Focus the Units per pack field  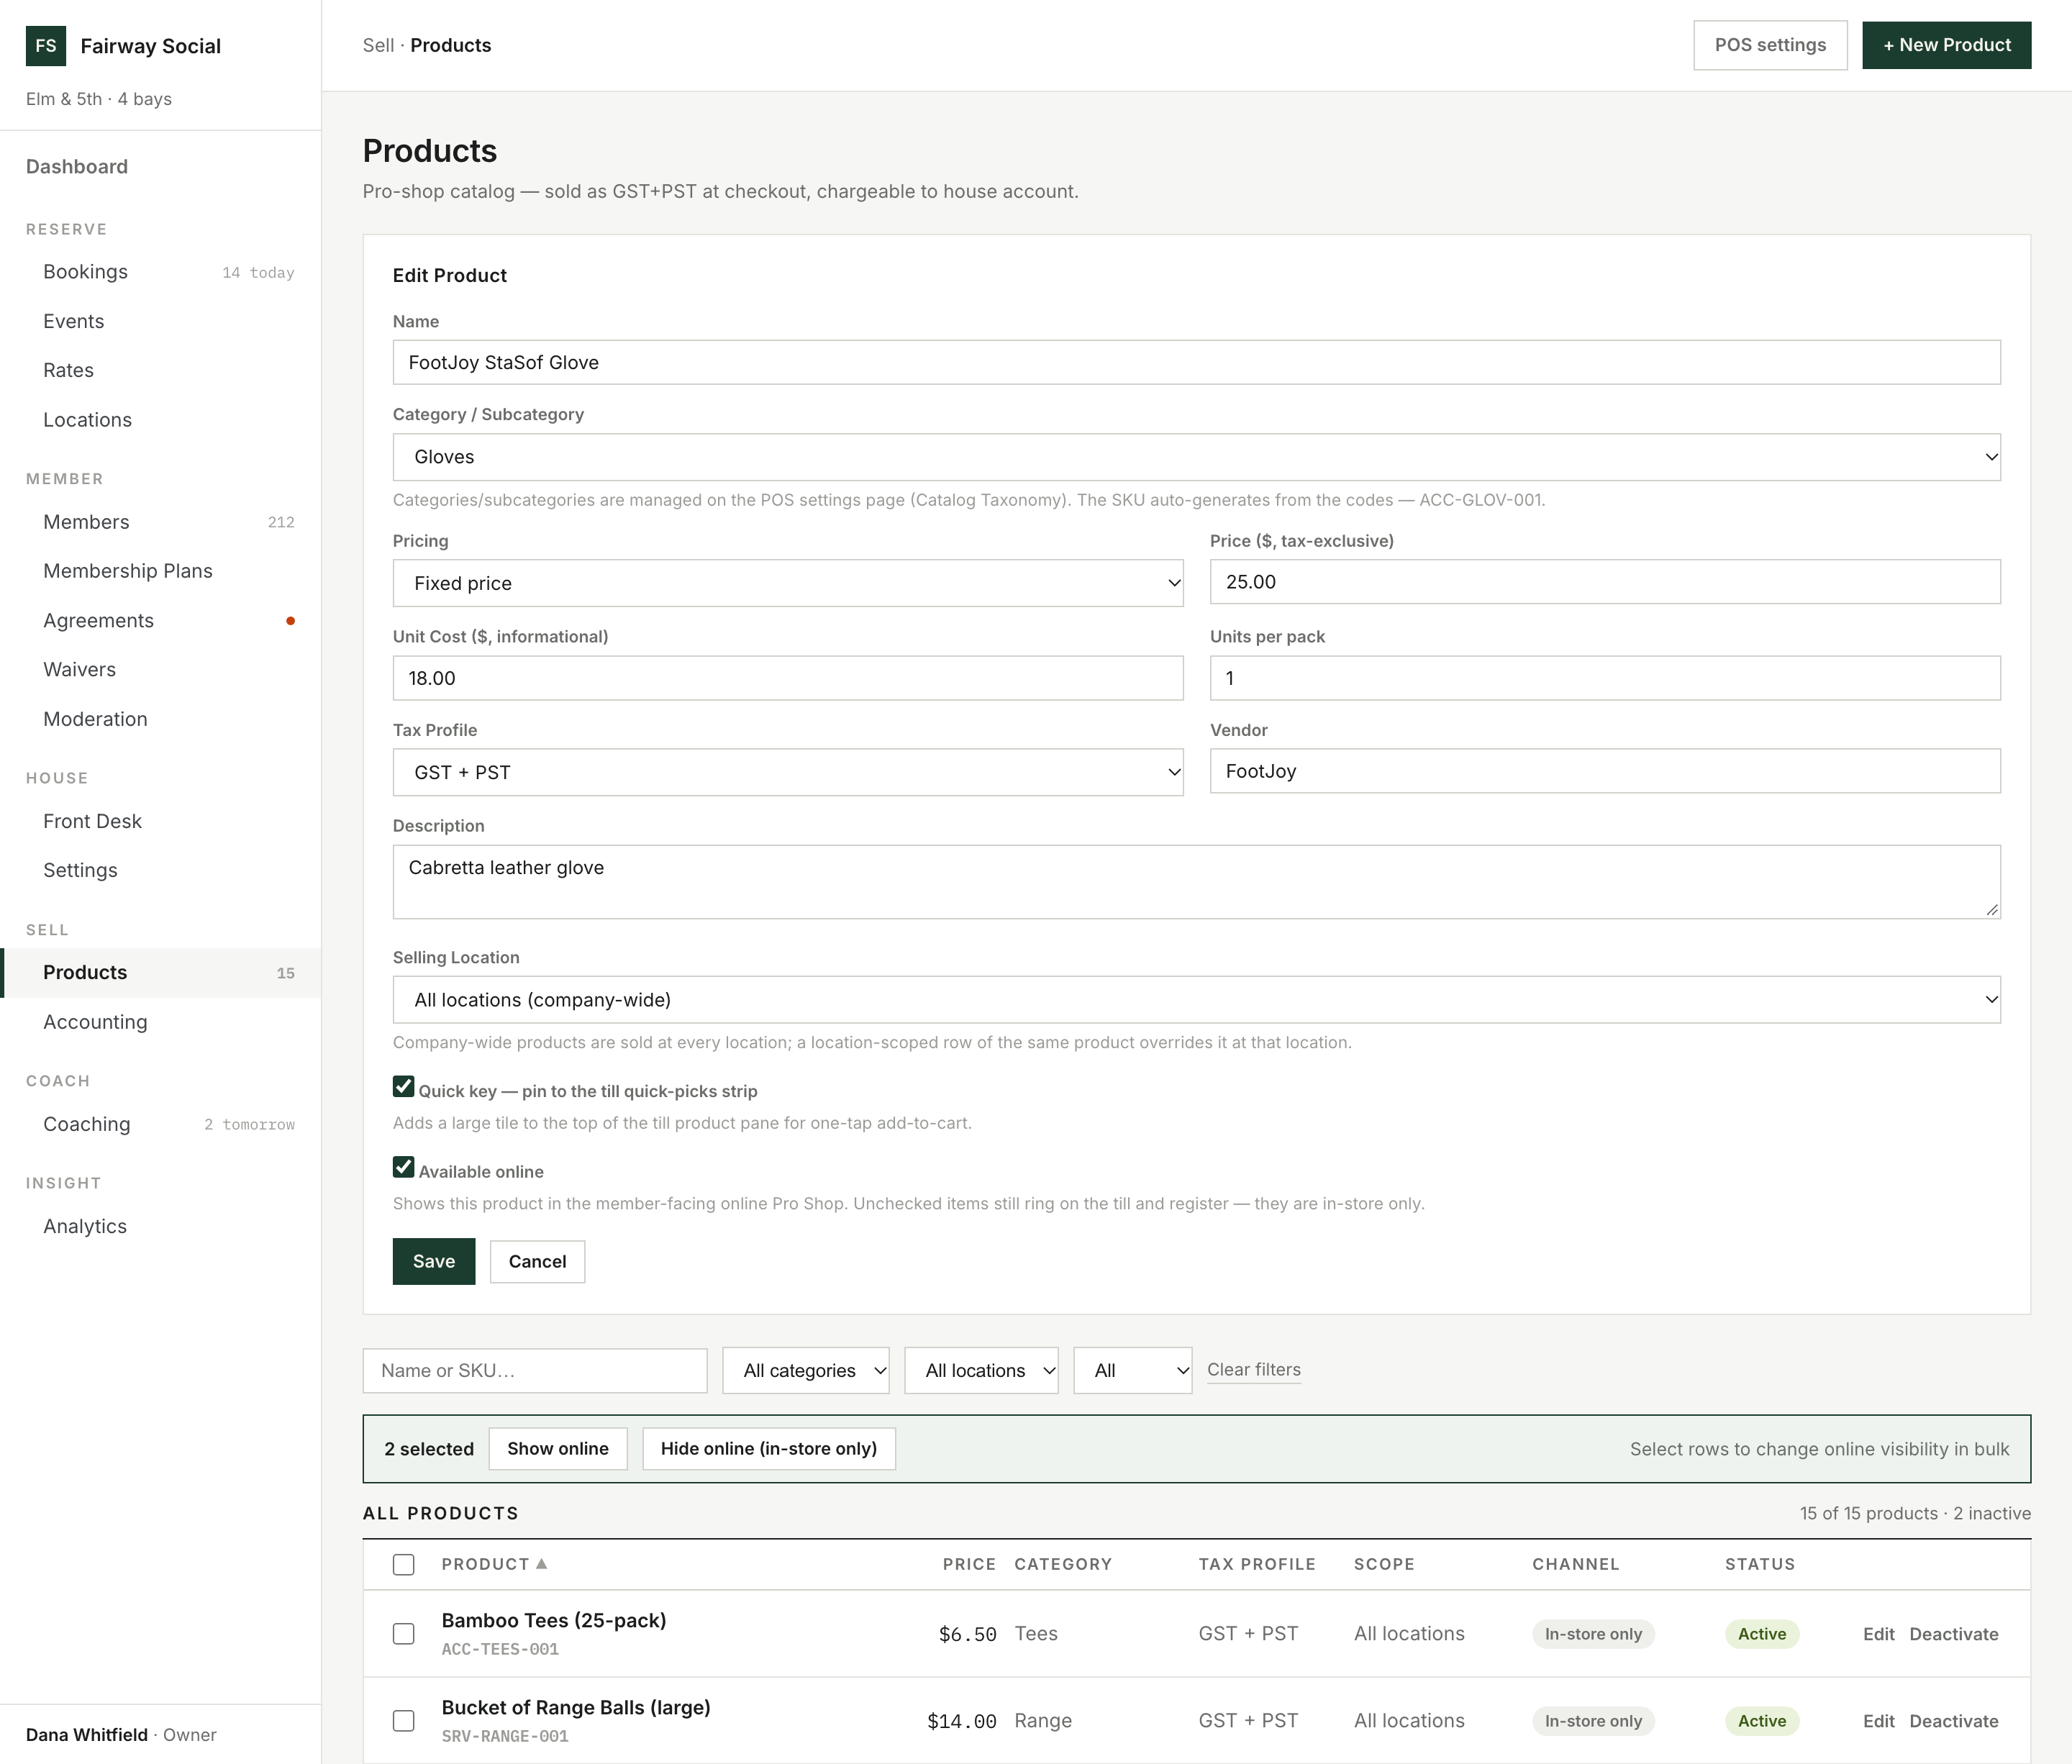point(1605,678)
